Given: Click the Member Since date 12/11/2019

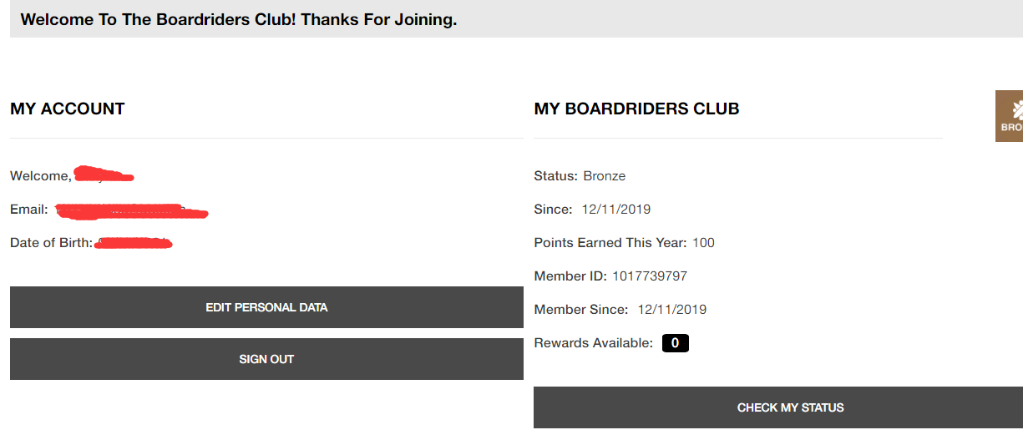Looking at the screenshot, I should point(671,310).
